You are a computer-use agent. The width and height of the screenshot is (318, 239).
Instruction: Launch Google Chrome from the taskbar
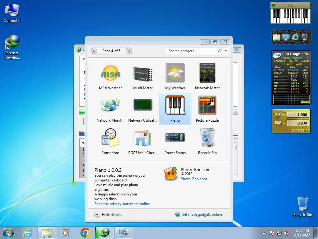[x=85, y=233]
